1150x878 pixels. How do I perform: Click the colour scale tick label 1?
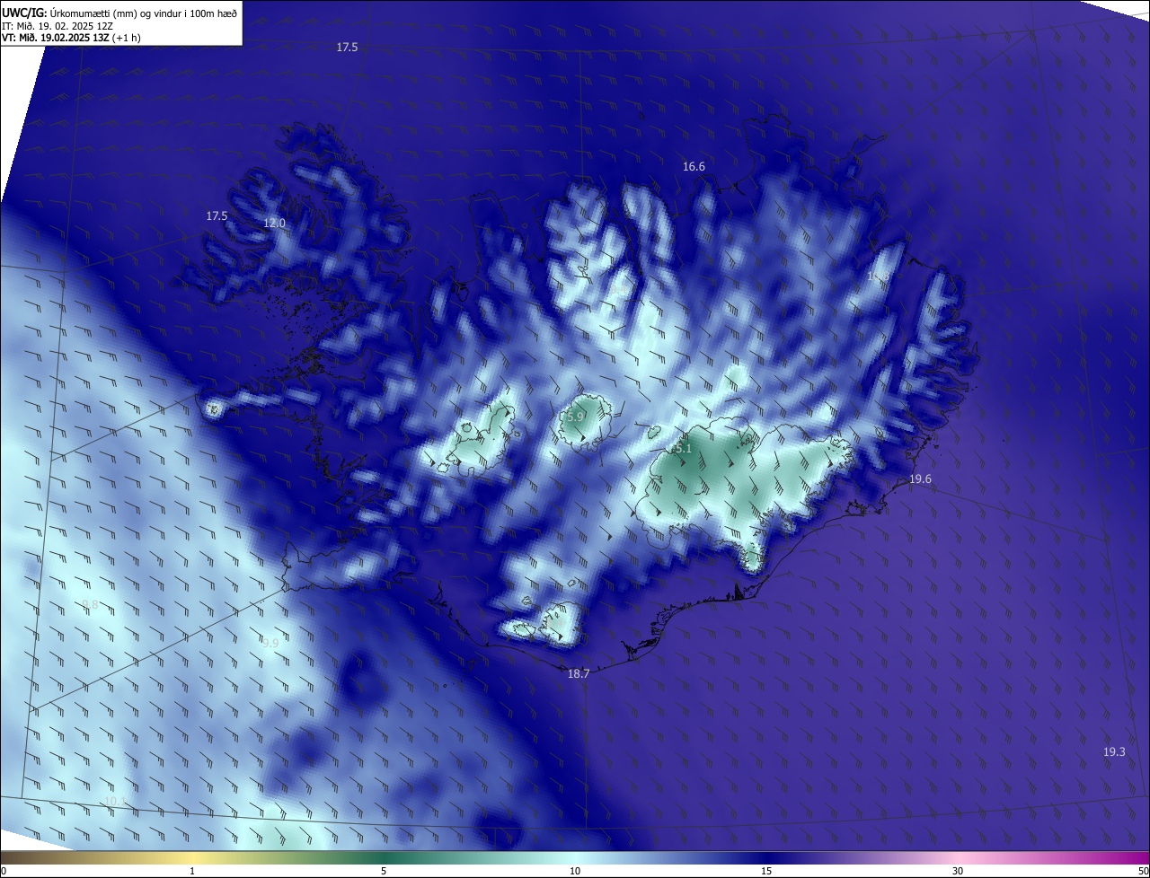192,871
